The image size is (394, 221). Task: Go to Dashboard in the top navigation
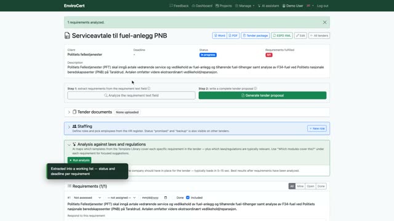pyautogui.click(x=202, y=6)
